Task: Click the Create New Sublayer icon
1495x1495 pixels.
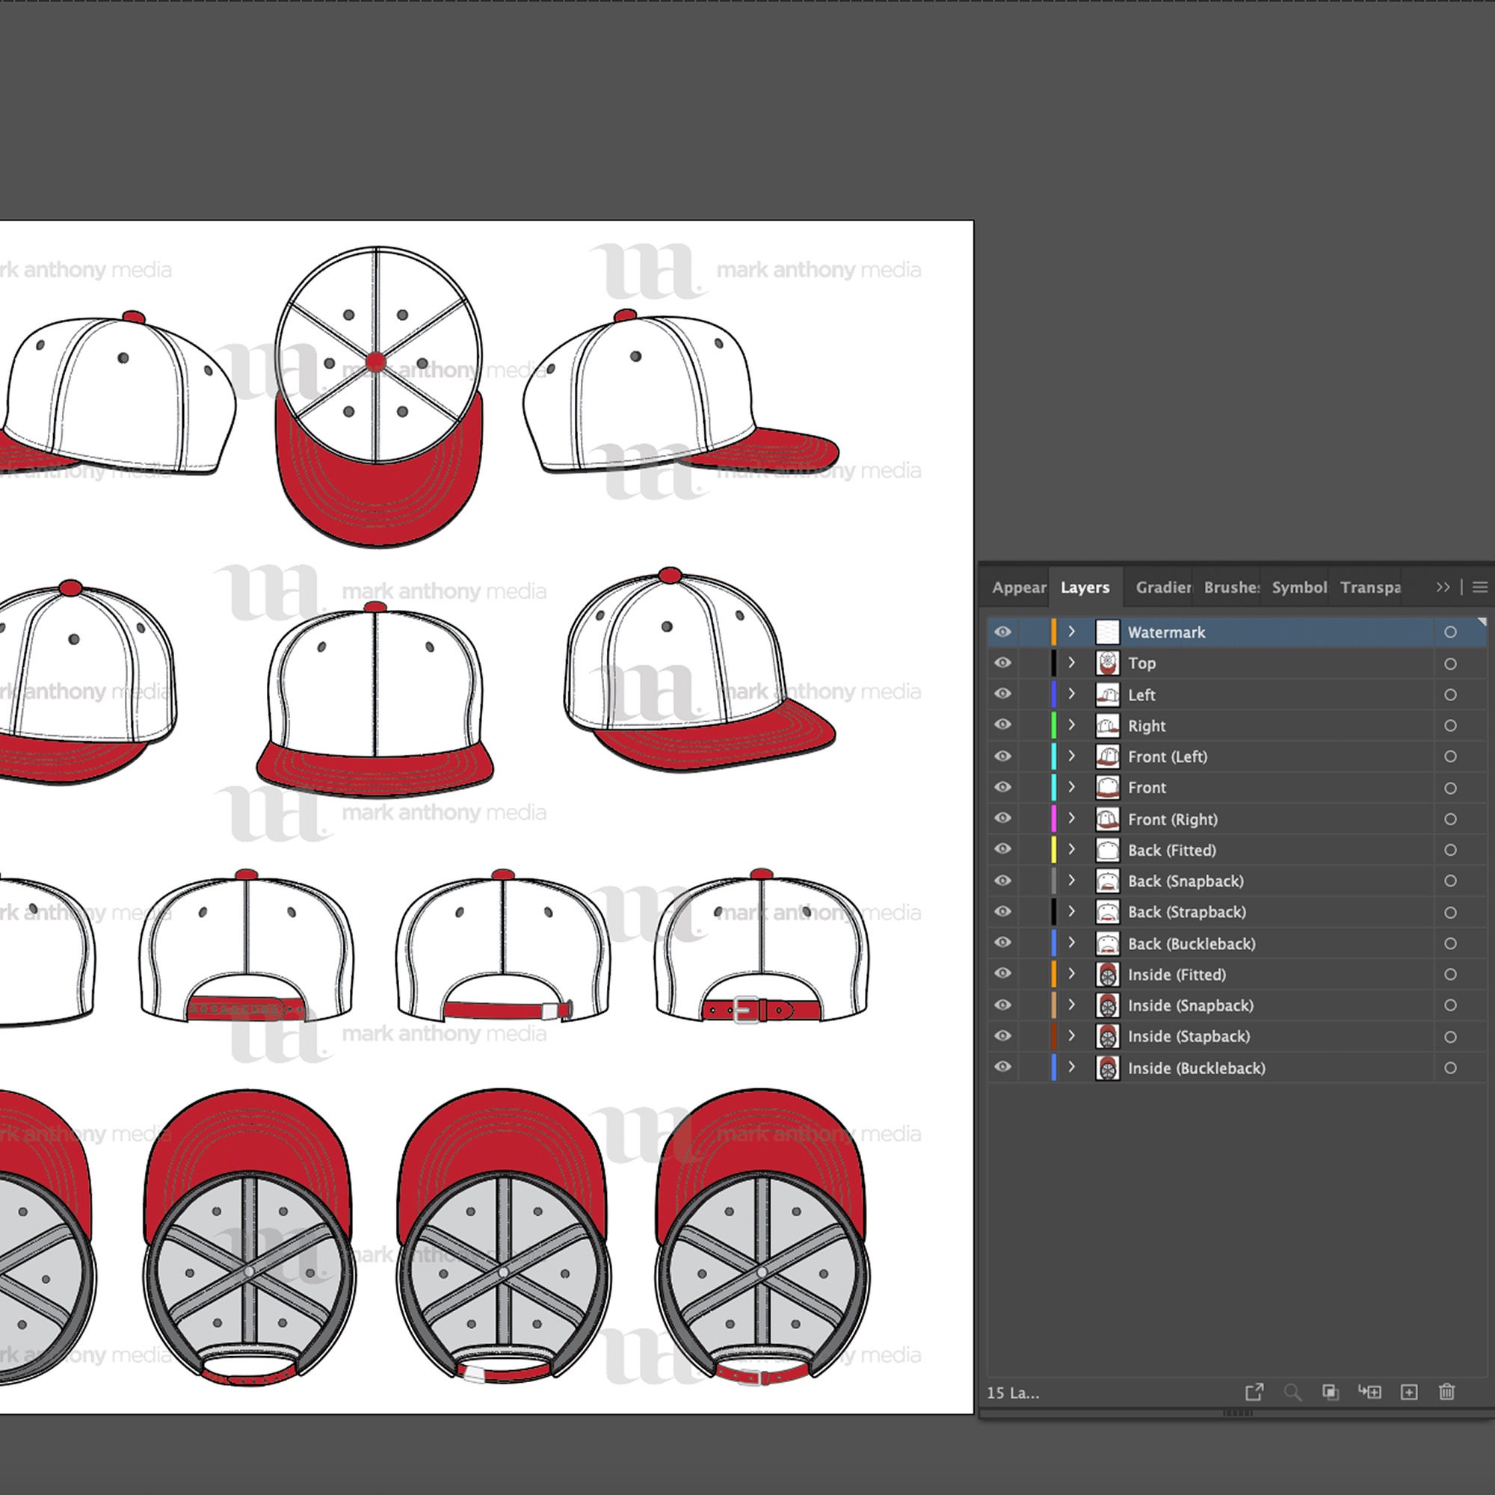Action: (1370, 1392)
